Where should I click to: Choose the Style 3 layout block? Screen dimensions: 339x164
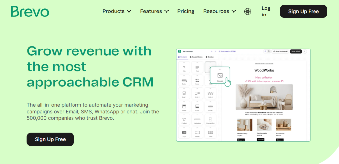[x=210, y=93]
